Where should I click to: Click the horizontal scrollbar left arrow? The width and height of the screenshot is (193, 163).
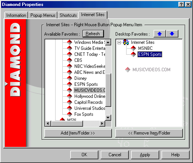(x=48, y=124)
